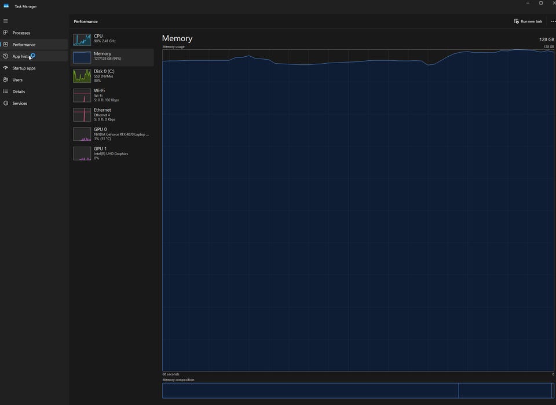Click the 127/128 GB (99%) memory text
This screenshot has width=556, height=405.
pos(108,59)
